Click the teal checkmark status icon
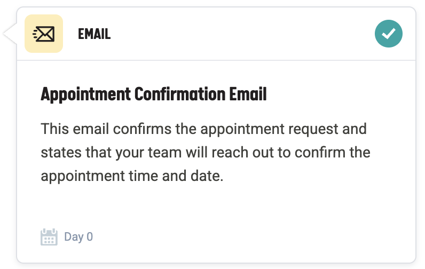This screenshot has width=425, height=269. [x=389, y=34]
